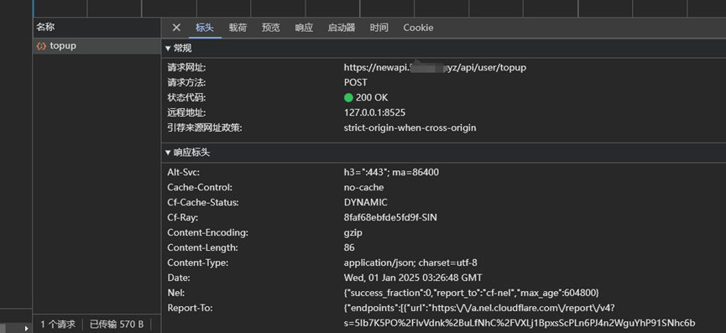Click the green status indicator dot

(x=348, y=97)
